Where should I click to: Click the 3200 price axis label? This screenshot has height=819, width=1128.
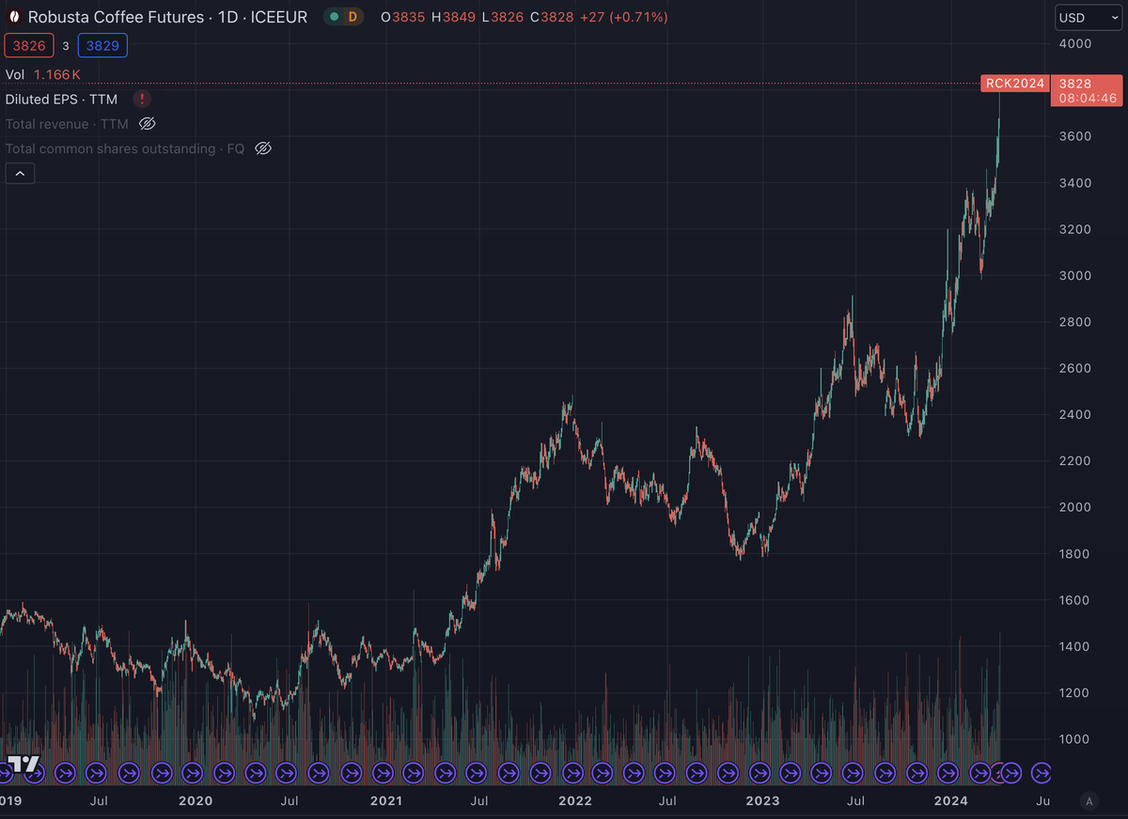click(x=1075, y=229)
